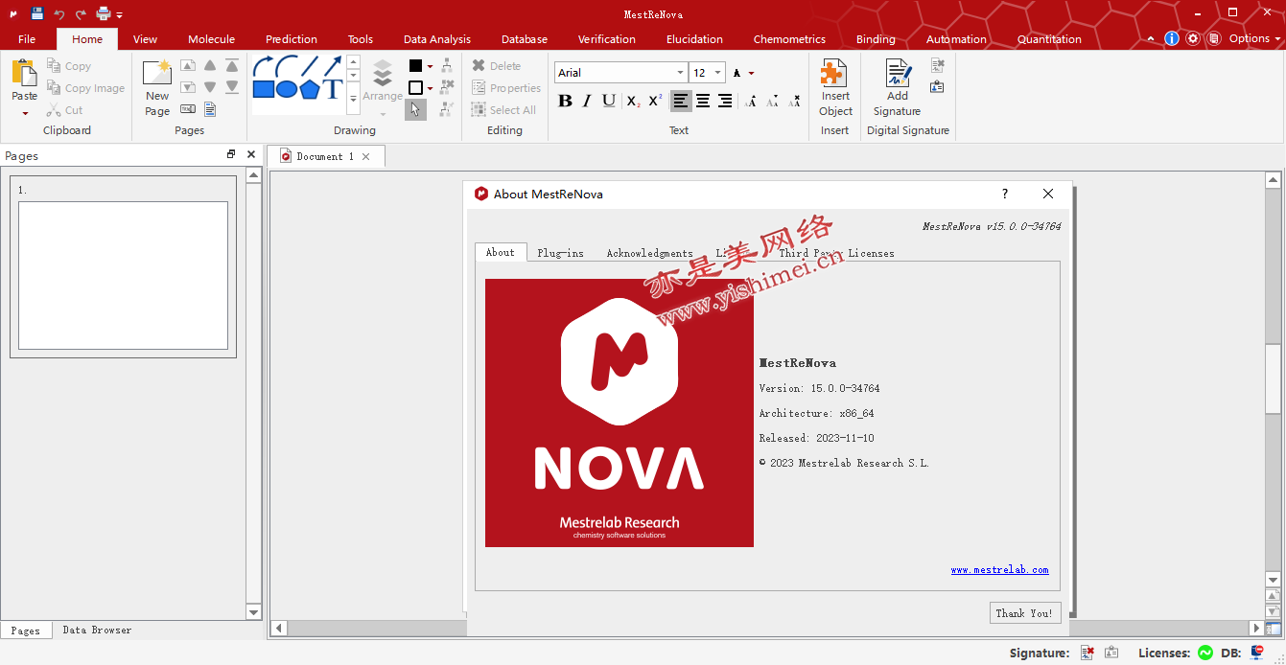This screenshot has width=1286, height=665.
Task: Close the Document 1 tab
Action: tap(365, 156)
